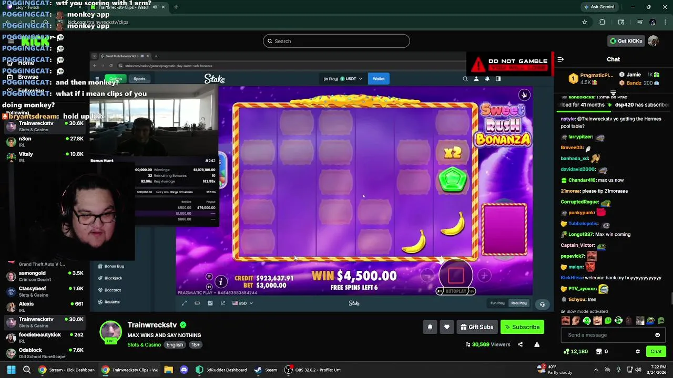
Task: Open the channel points shop icon
Action: coord(598,352)
